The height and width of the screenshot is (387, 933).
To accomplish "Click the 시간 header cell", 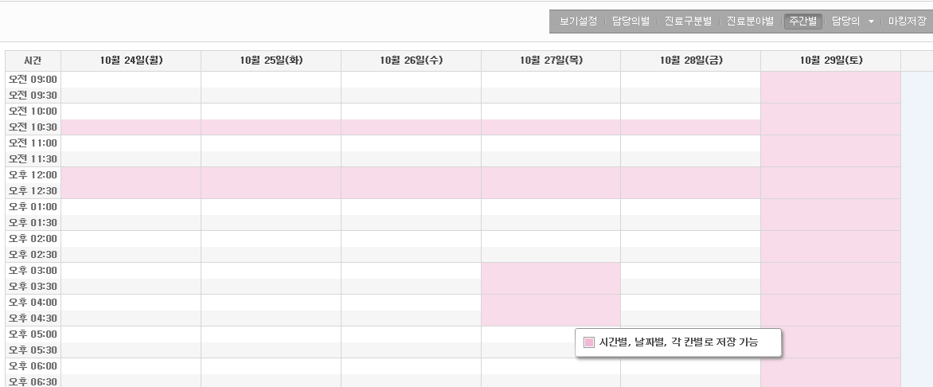I will 33,61.
